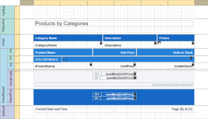The height and width of the screenshot is (119, 208).
Task: Select the Unit Price column header cell
Action: tap(114, 53)
